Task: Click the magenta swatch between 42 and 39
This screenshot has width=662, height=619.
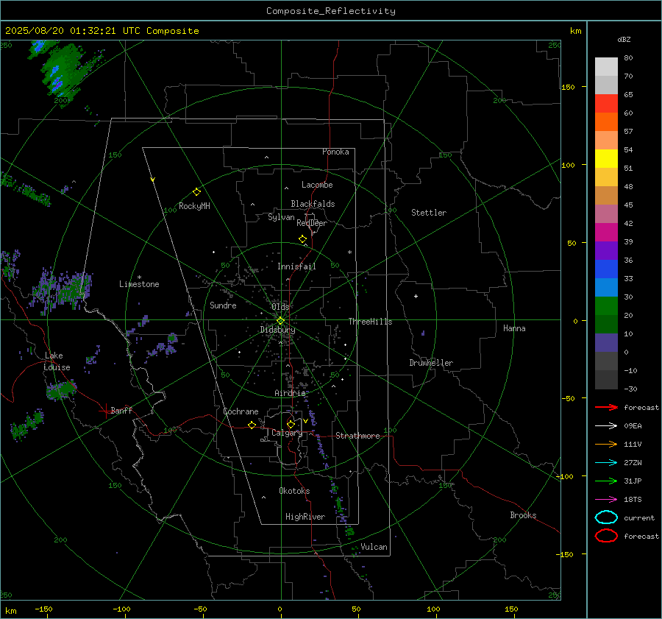Action: [x=606, y=233]
